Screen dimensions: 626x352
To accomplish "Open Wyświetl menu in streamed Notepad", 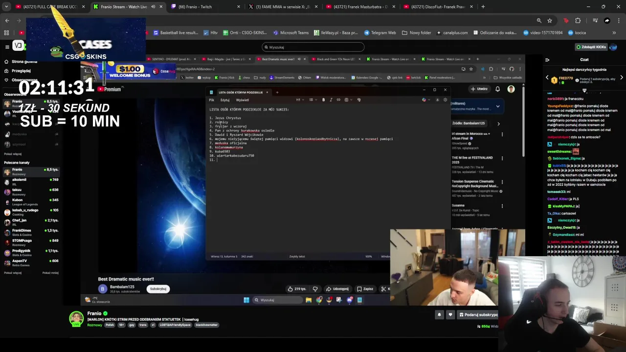I will tap(243, 100).
